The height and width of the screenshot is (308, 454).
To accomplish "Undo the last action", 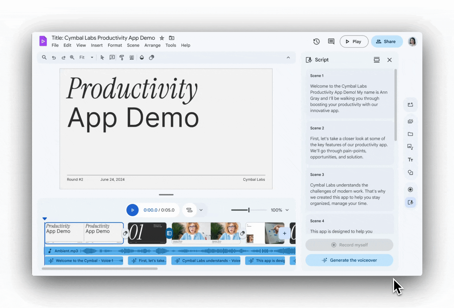I will point(54,58).
